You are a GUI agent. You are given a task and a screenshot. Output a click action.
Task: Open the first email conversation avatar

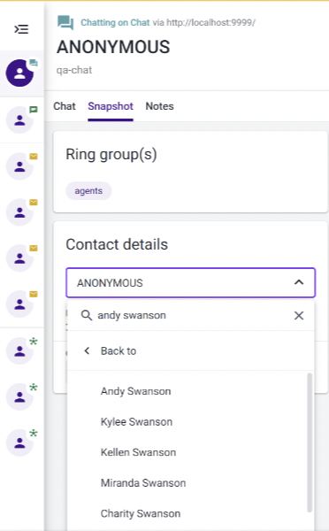coord(19,166)
